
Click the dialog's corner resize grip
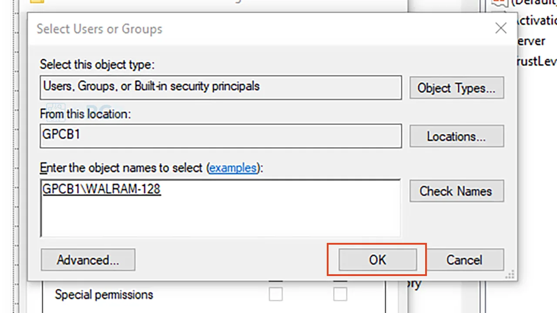pyautogui.click(x=510, y=274)
